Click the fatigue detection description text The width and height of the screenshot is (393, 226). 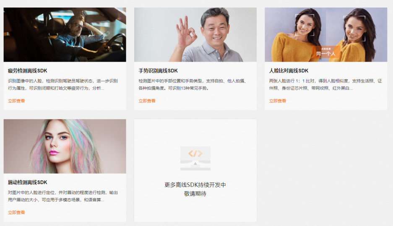tap(62, 84)
